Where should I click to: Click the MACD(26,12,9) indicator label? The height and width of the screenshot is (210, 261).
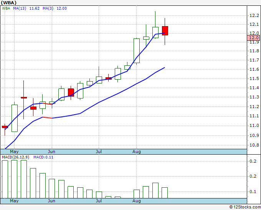click(x=15, y=157)
